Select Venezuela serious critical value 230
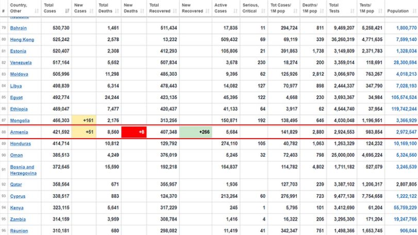The height and width of the screenshot is (235, 418). 261,62
